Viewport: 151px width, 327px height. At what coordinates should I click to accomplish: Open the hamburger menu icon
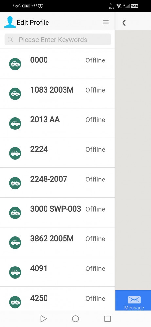pyautogui.click(x=106, y=22)
